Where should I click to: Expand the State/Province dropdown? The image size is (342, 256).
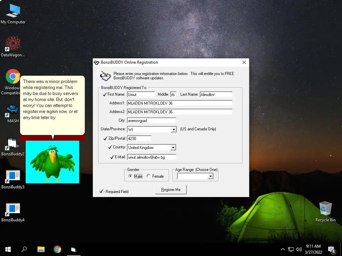click(174, 130)
